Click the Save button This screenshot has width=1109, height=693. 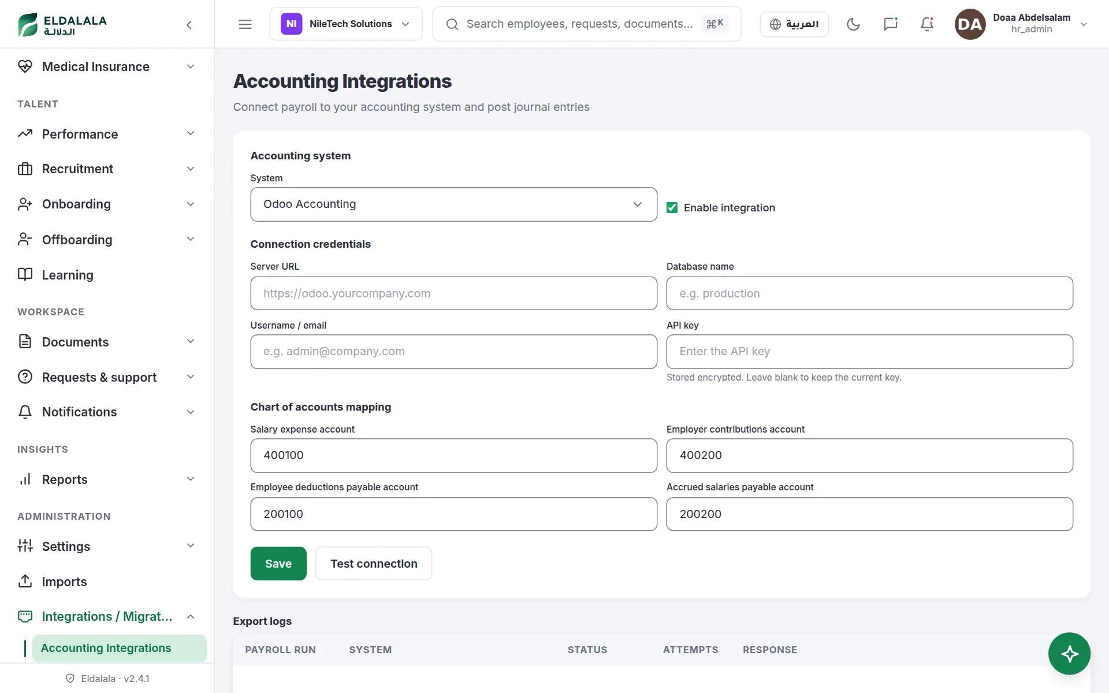(x=278, y=564)
